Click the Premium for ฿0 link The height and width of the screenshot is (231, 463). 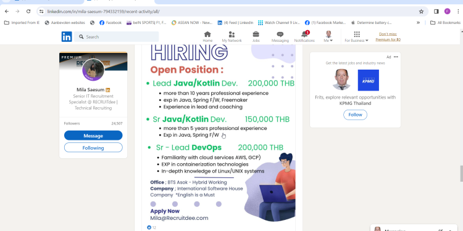tap(388, 39)
